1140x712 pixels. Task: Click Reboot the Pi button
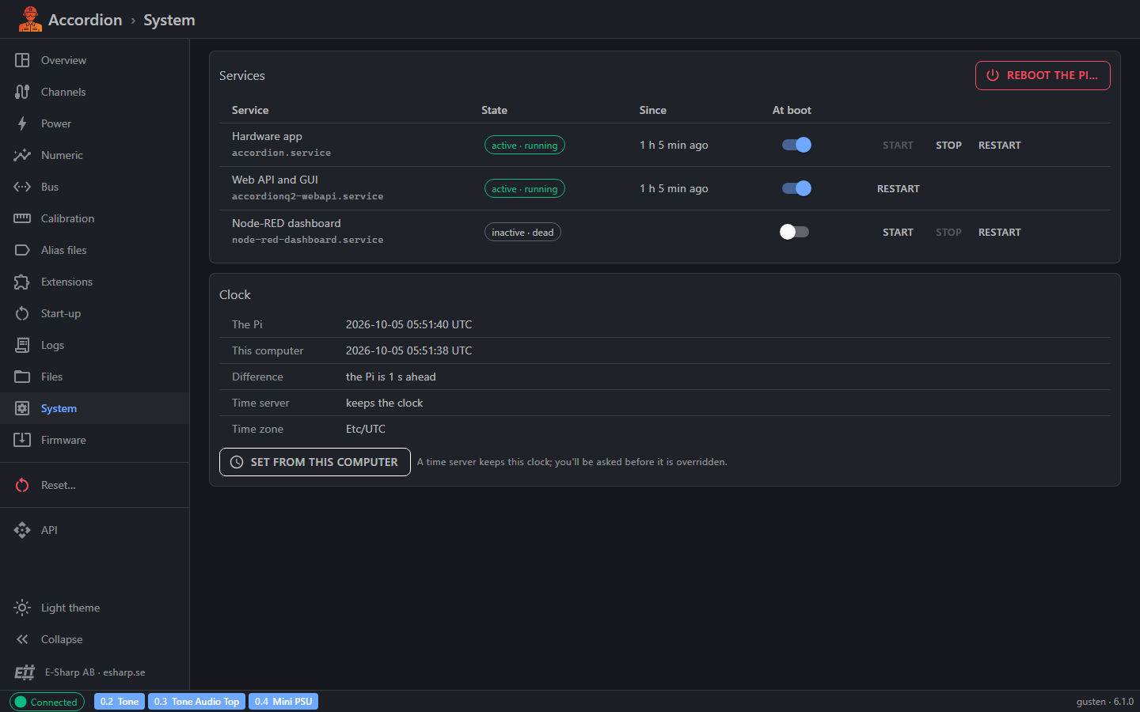coord(1043,75)
